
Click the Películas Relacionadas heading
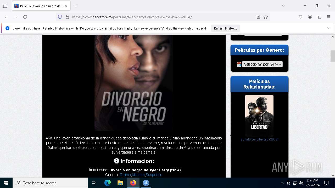(x=259, y=84)
